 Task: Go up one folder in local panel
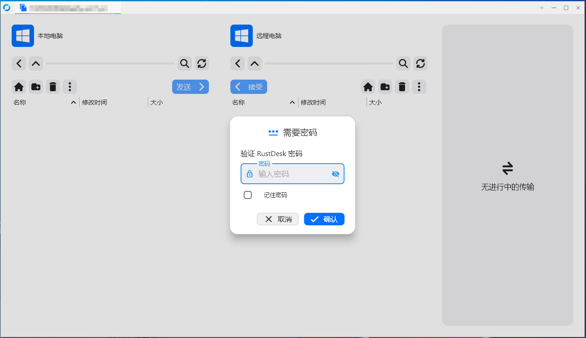36,63
